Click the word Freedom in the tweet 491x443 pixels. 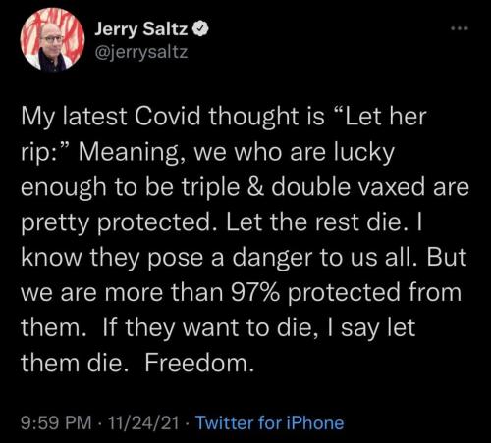[199, 363]
